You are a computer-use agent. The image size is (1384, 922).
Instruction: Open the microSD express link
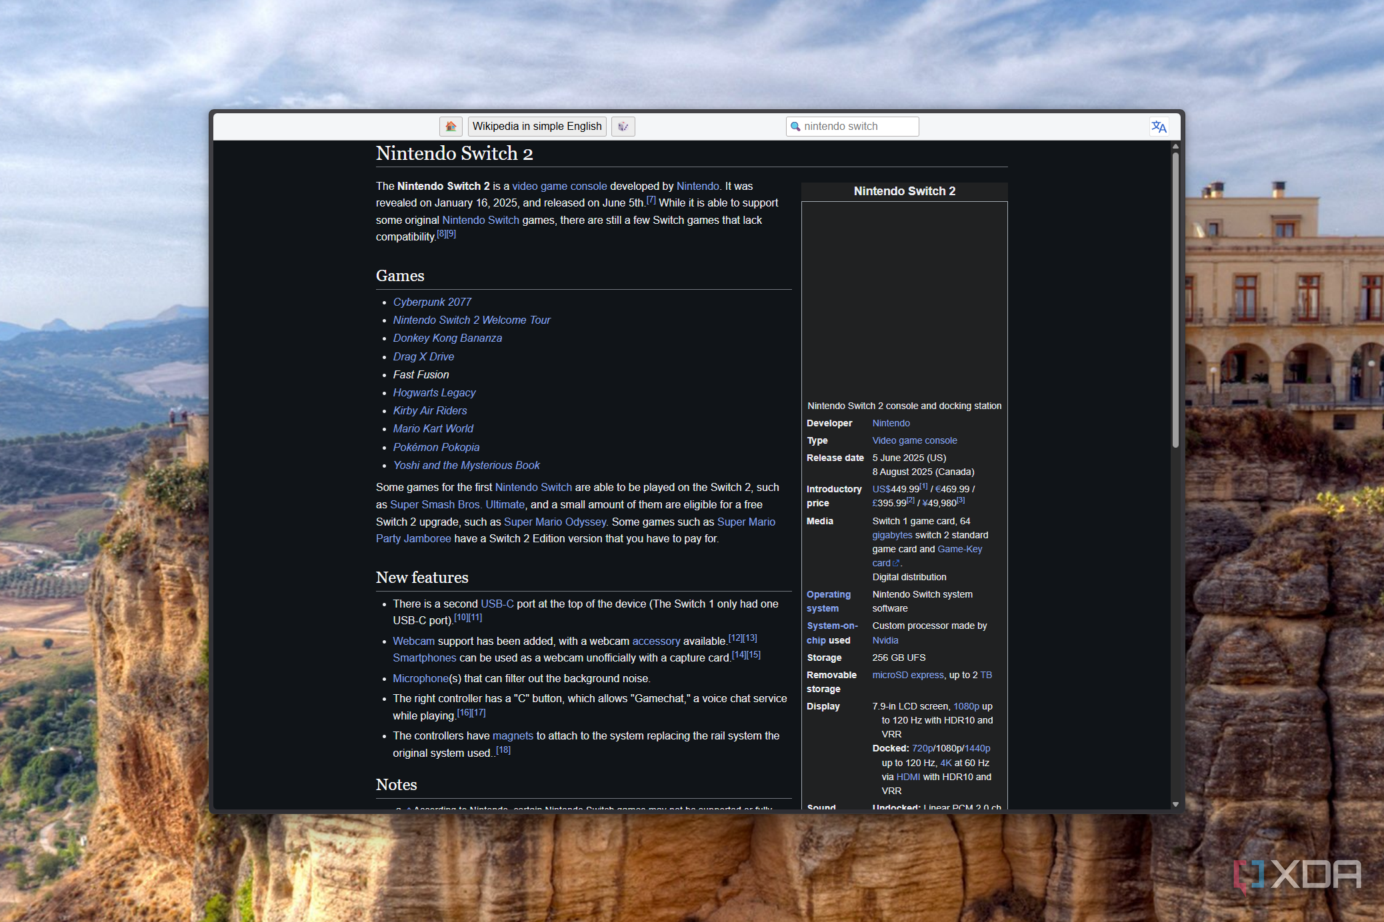907,675
